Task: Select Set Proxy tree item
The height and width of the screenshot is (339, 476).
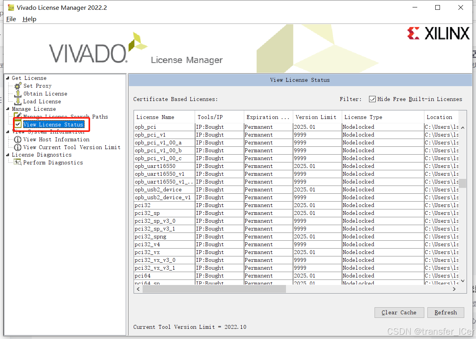Action: 37,86
